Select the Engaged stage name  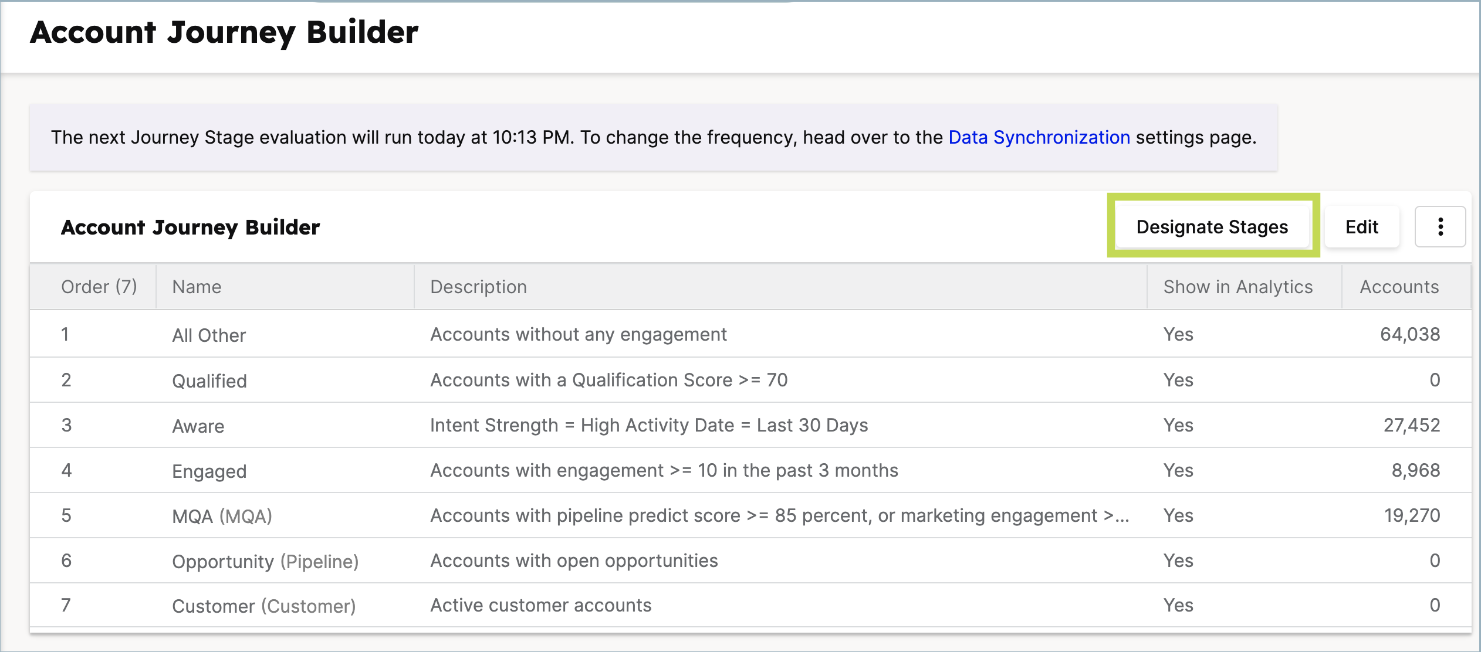click(x=209, y=471)
